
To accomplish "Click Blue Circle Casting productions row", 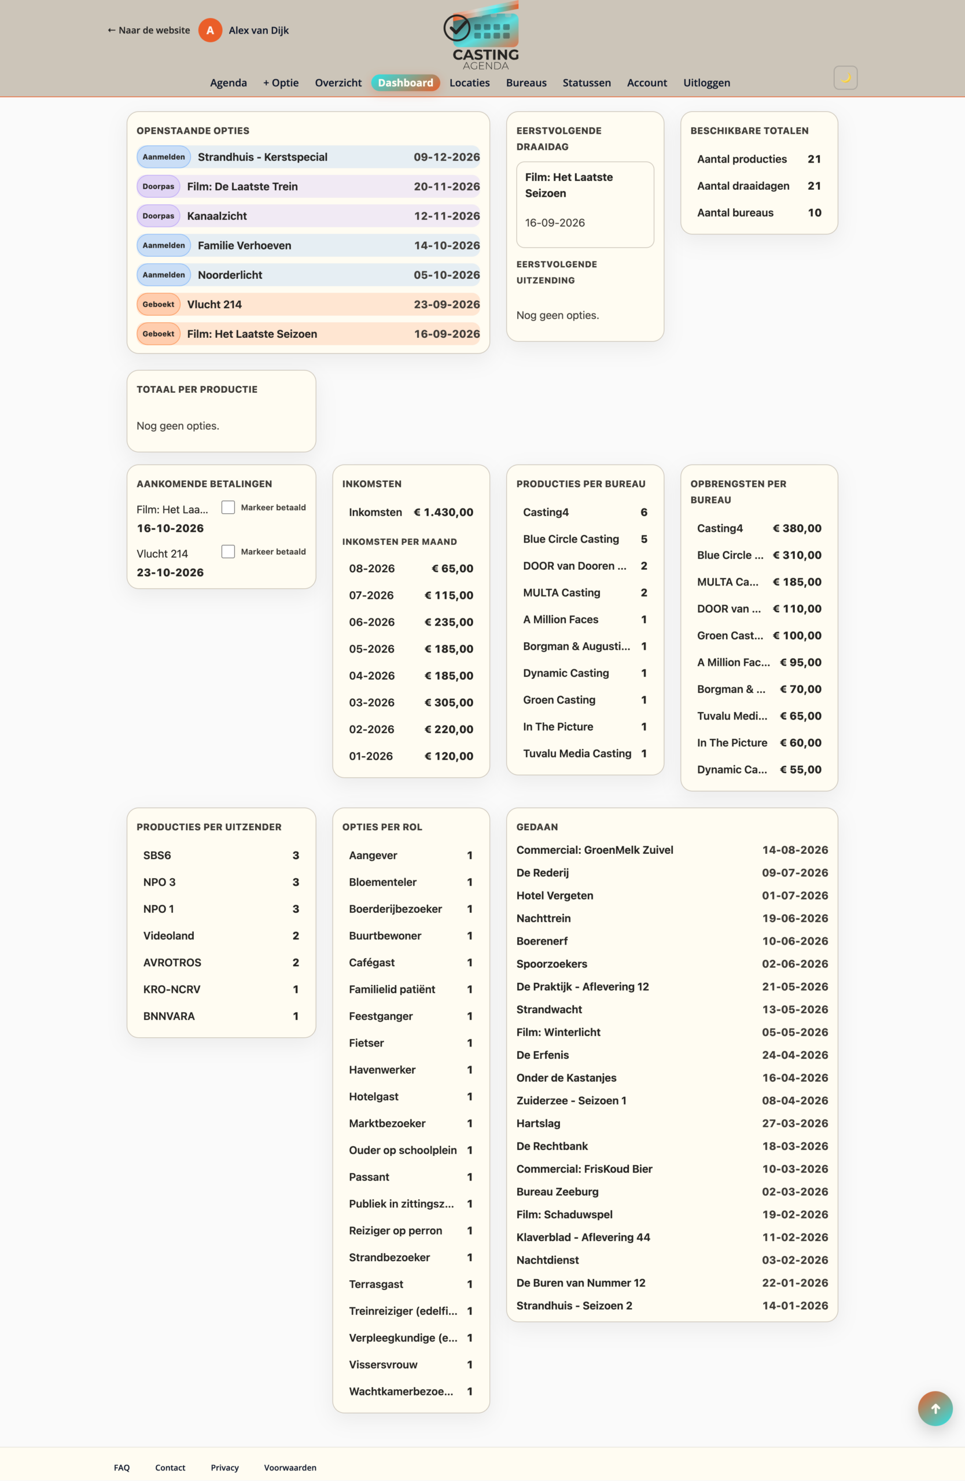I will 585,539.
